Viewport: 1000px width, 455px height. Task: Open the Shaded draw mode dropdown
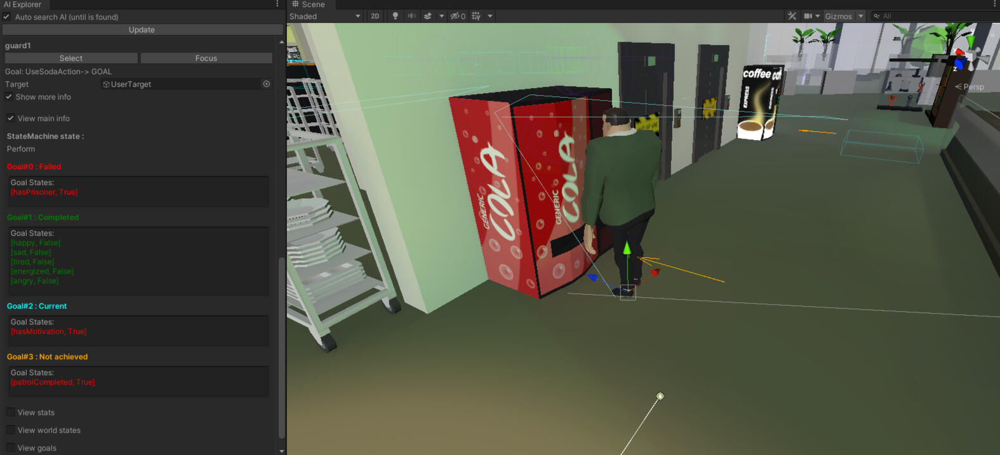click(x=324, y=16)
